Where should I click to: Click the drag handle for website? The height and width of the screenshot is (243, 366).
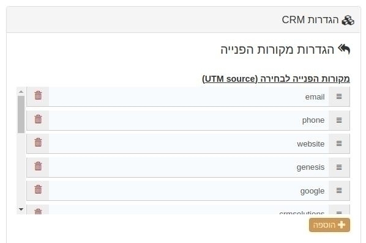tap(339, 143)
